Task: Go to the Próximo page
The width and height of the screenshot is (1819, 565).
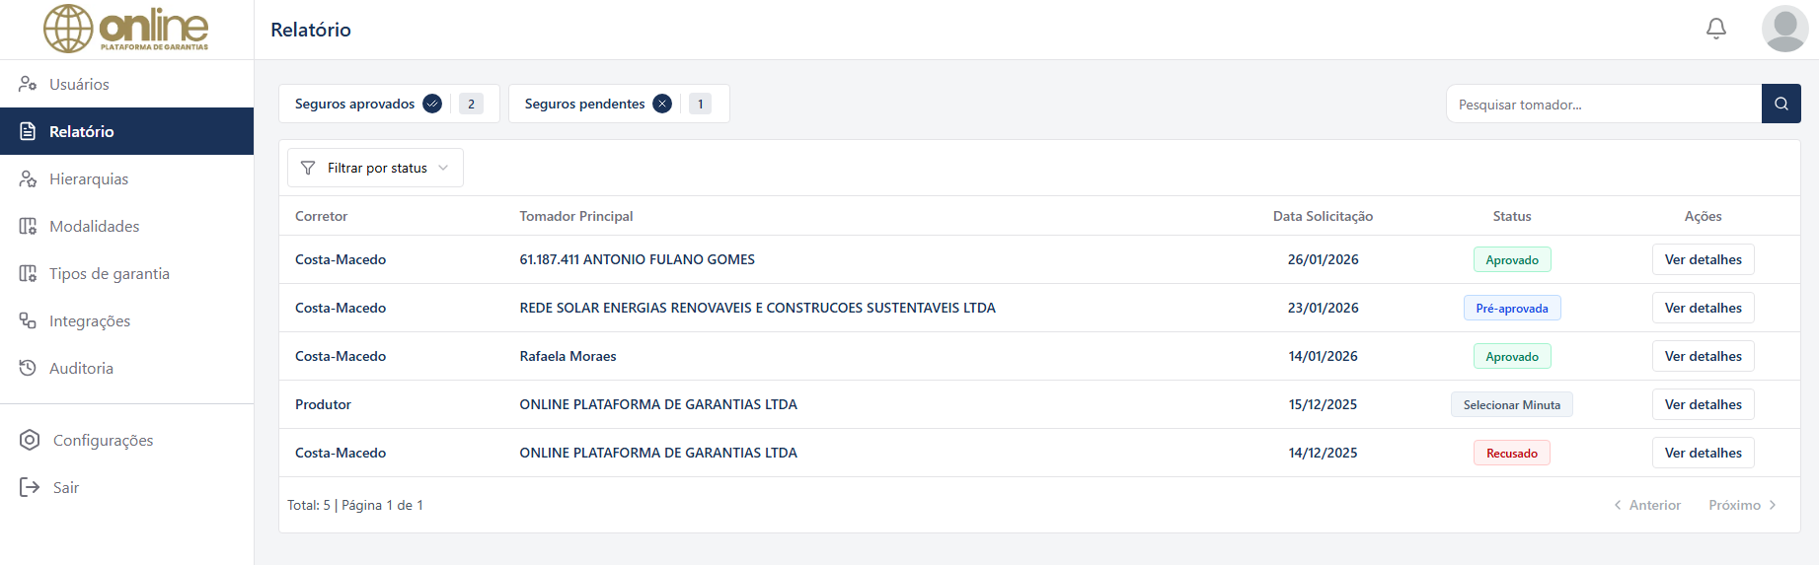Action: click(x=1742, y=505)
